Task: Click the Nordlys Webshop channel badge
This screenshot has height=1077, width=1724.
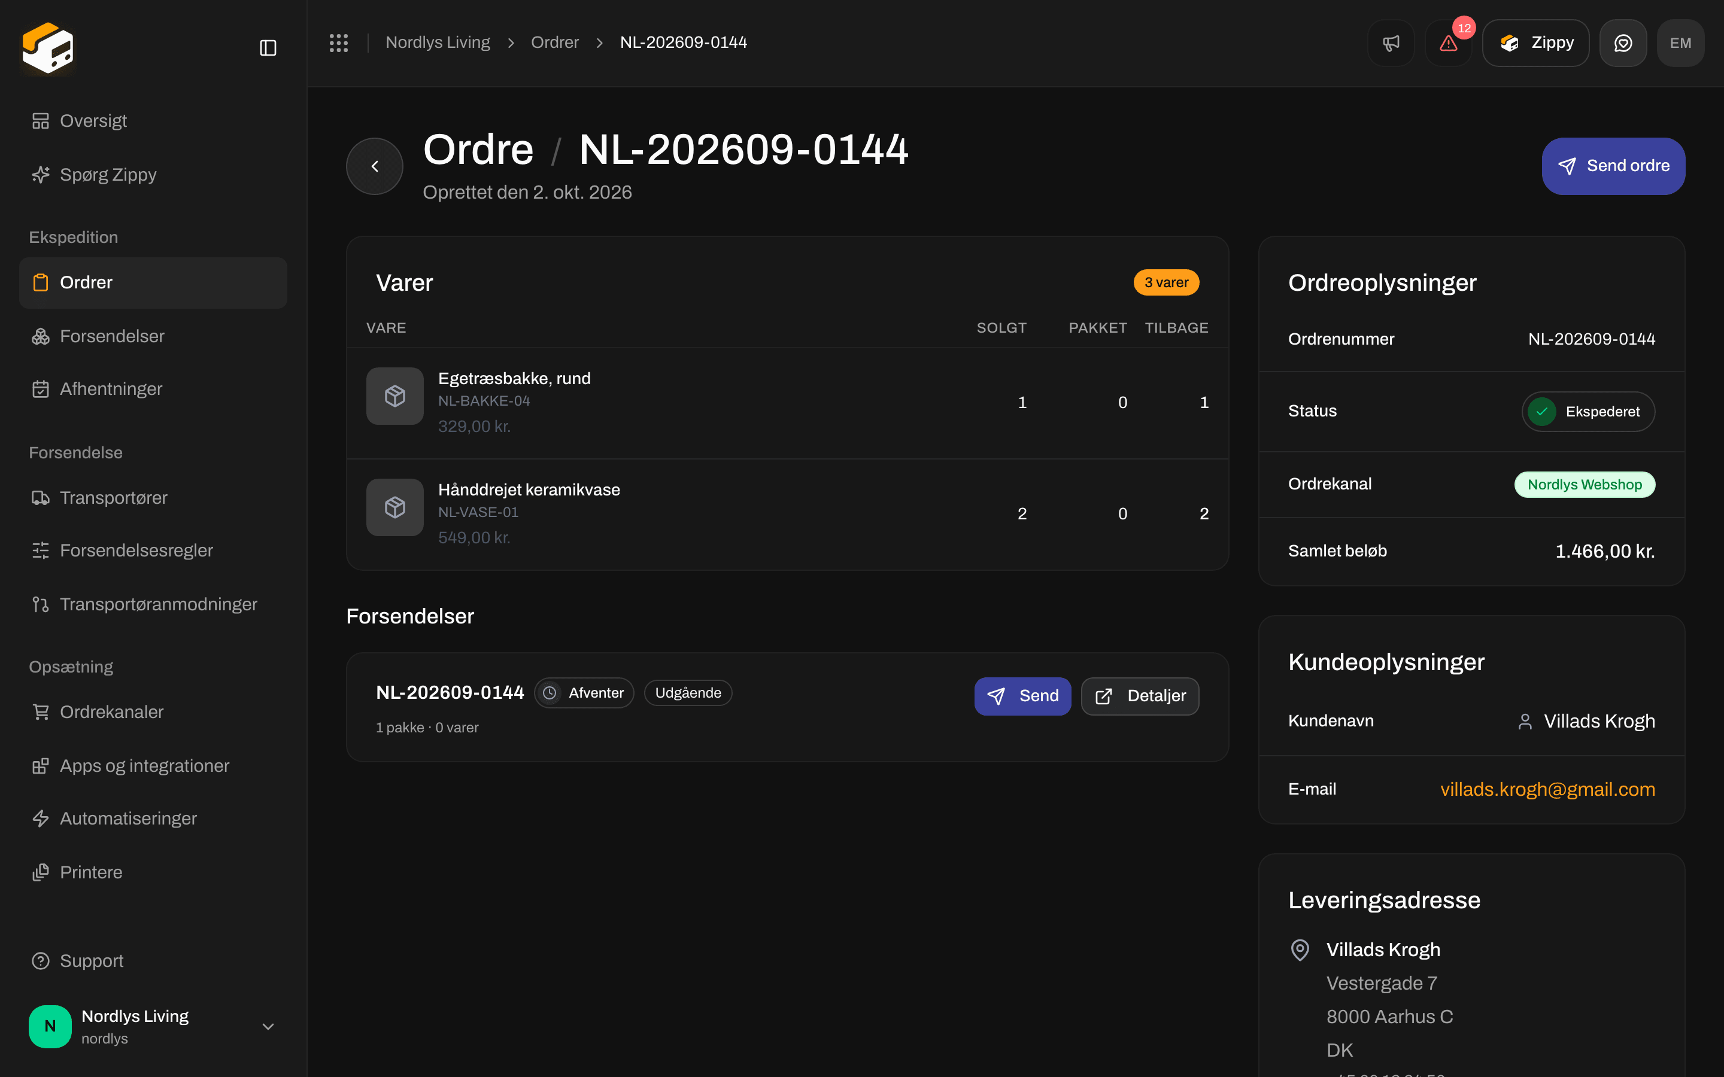Action: 1585,485
